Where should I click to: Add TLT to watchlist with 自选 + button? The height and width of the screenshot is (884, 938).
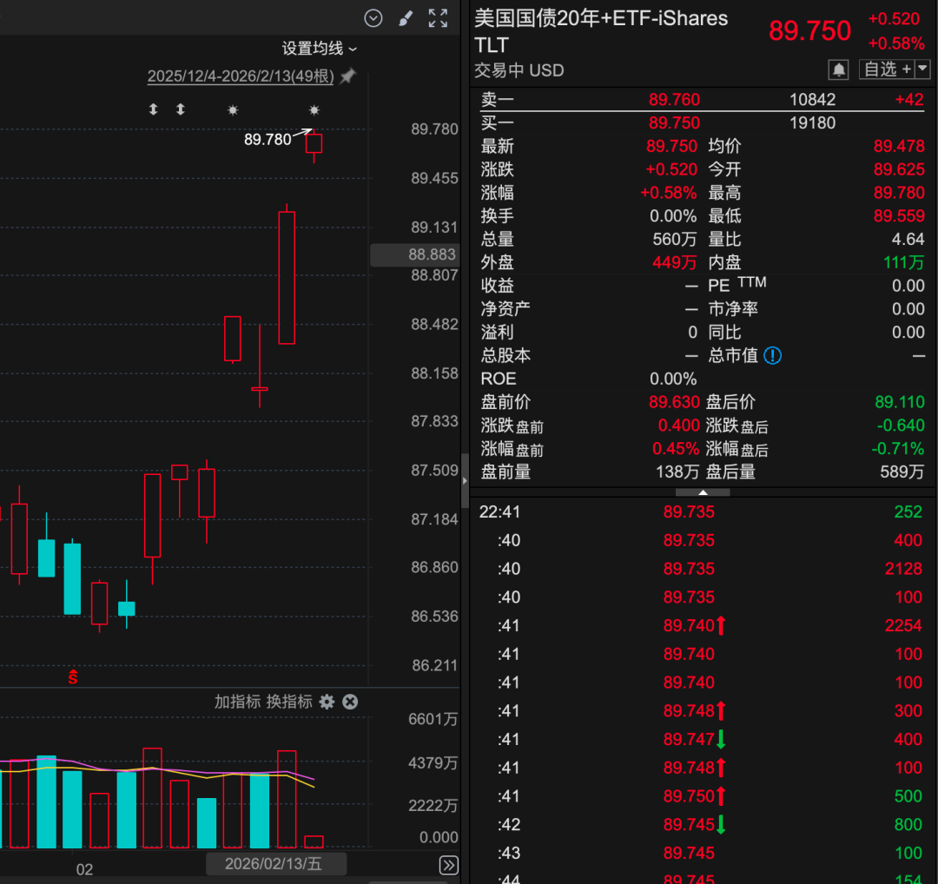(887, 69)
